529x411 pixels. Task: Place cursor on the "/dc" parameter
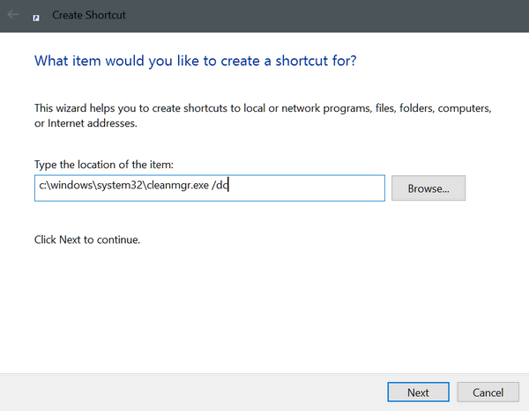coord(220,186)
